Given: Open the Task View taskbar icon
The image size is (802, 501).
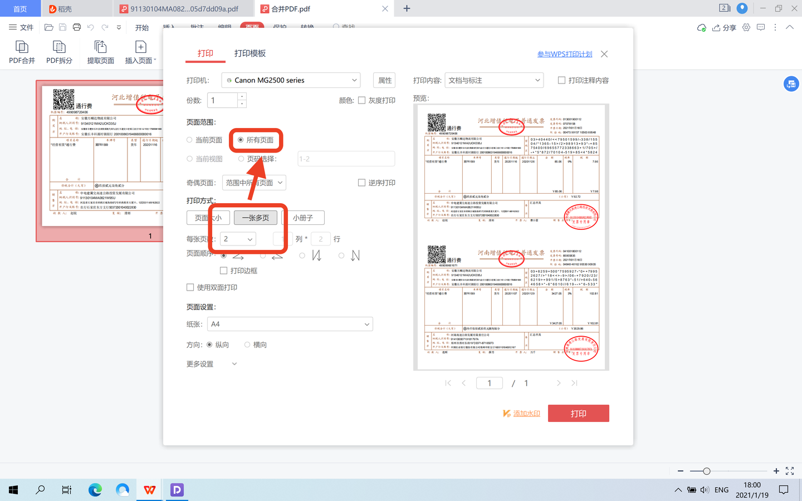Looking at the screenshot, I should 67,490.
